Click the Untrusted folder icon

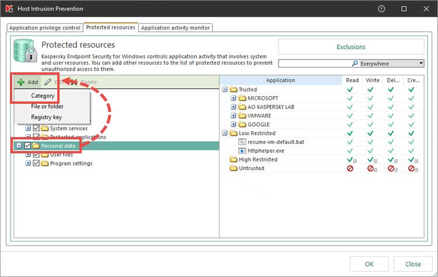[233, 168]
